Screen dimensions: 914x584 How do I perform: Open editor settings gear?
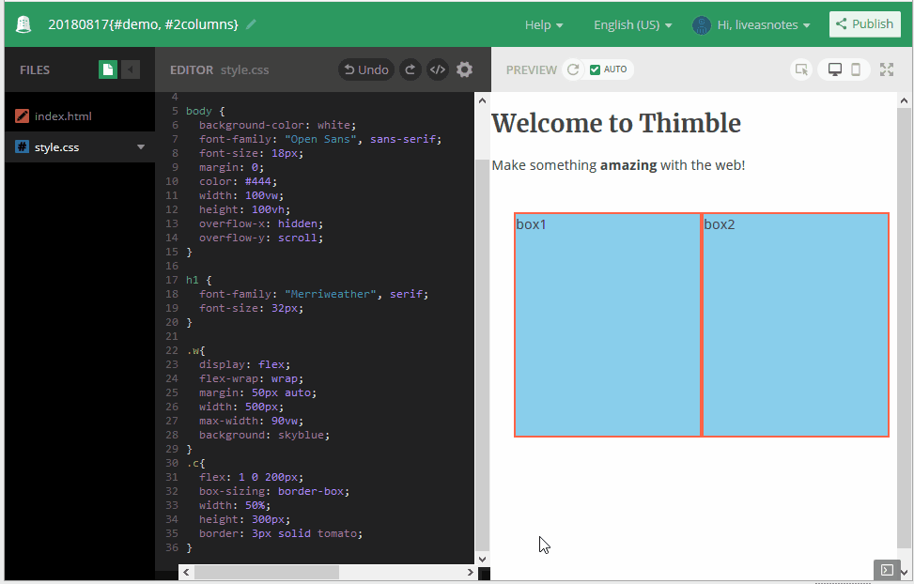tap(464, 69)
